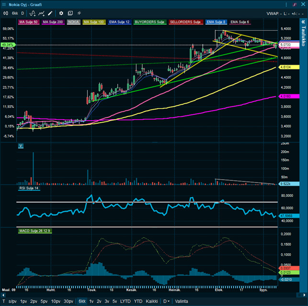Open the add indicator tool (sine wave icon)
The image size is (308, 306).
point(33,13)
